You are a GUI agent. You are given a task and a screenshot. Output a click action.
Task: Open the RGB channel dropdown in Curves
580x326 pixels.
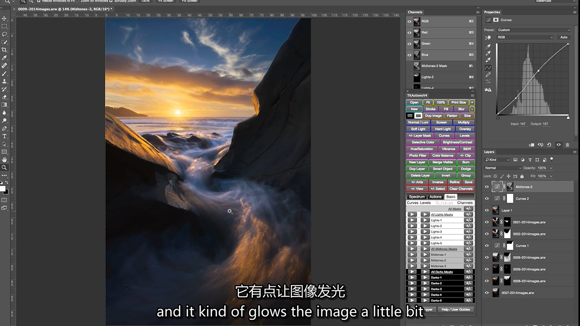(x=525, y=37)
